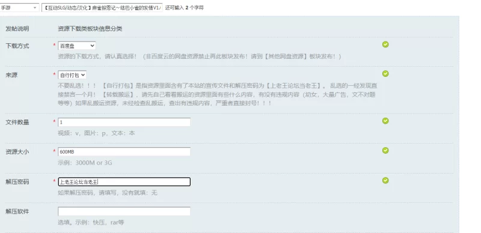Click the hint 如果解压密码，请填写，没有就填：无
Viewport: 481px width, 233px height.
(108, 193)
